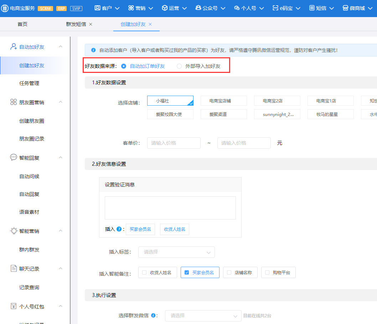Screen dimensions: 377x324
Task: Collapse the 智能回复 sidebar group chevron
Action: coord(61,158)
